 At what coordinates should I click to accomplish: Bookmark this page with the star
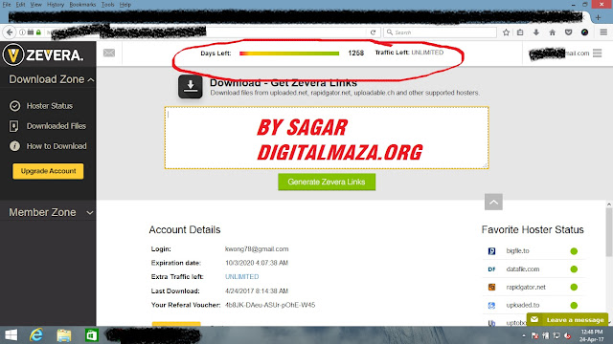506,32
